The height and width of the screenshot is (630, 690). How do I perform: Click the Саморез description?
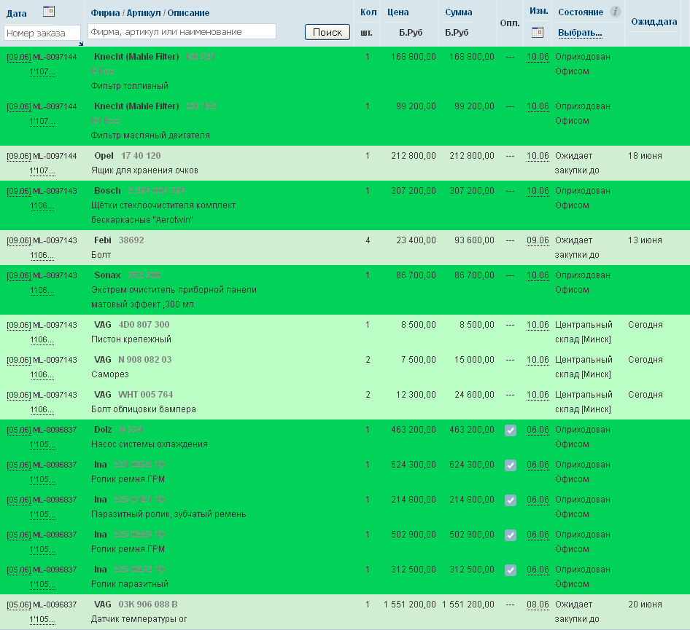coord(110,374)
